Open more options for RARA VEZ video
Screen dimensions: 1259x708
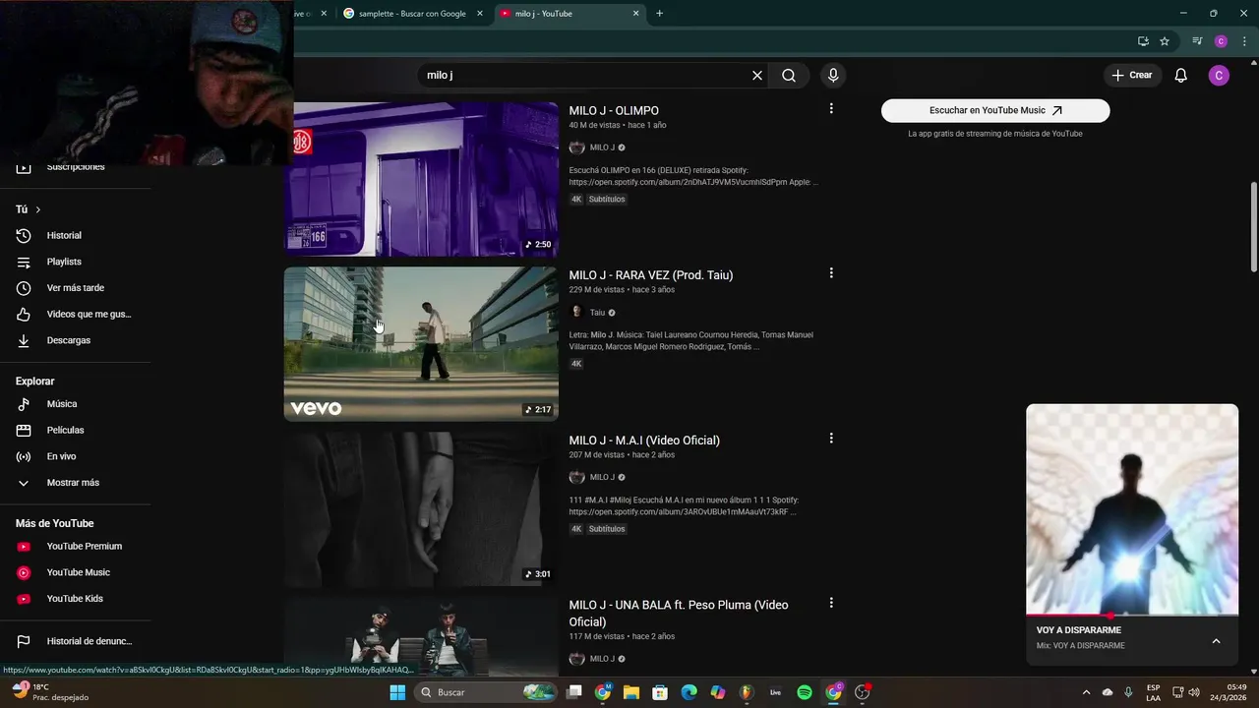coord(831,273)
